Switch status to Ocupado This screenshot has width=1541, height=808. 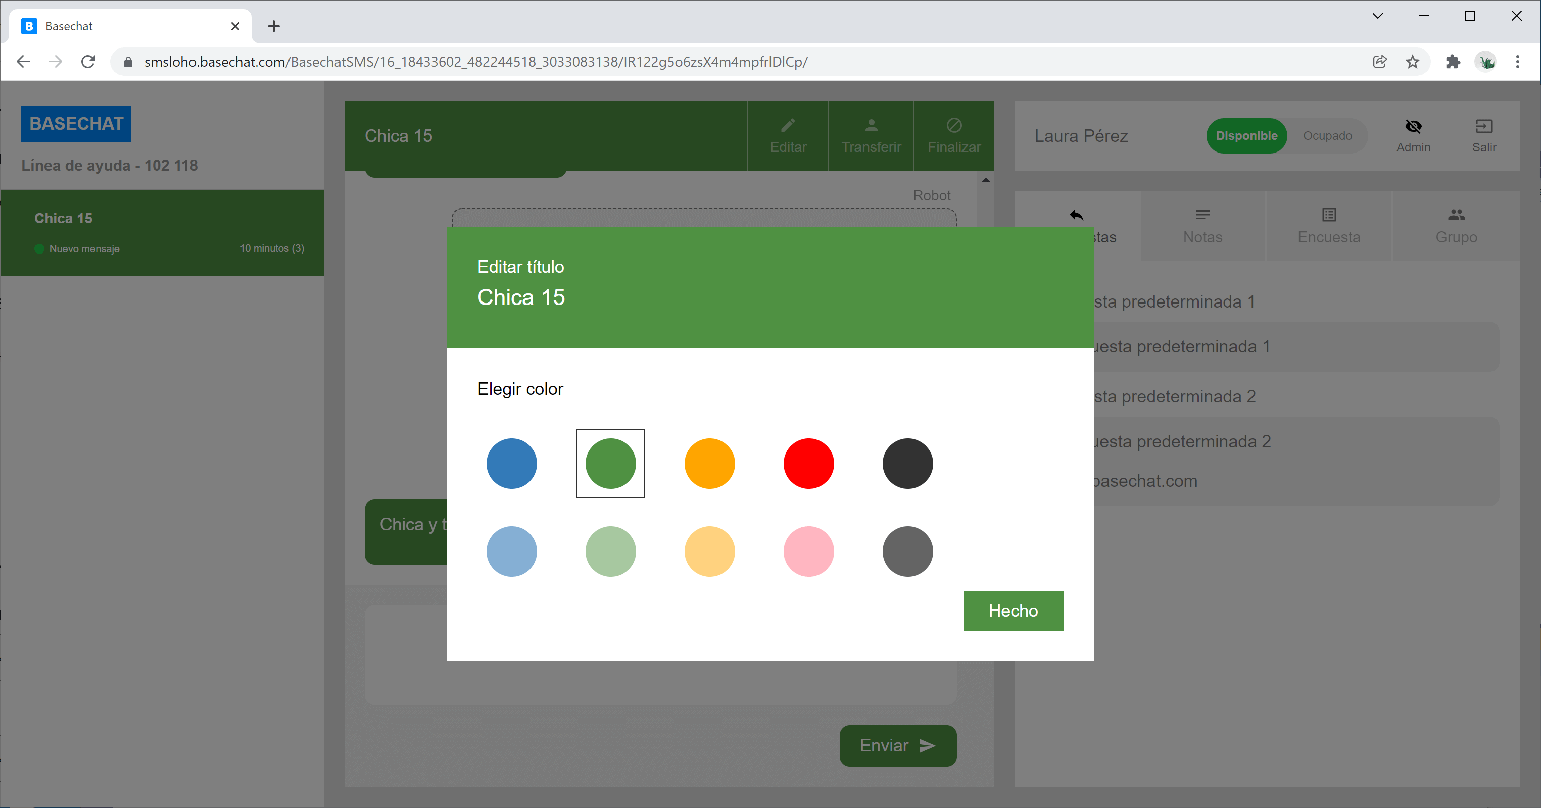(x=1327, y=136)
